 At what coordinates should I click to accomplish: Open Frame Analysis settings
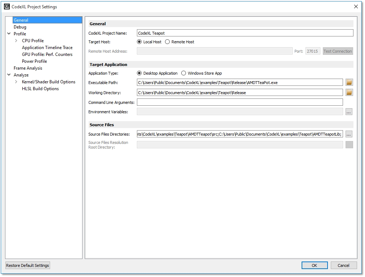[28, 68]
